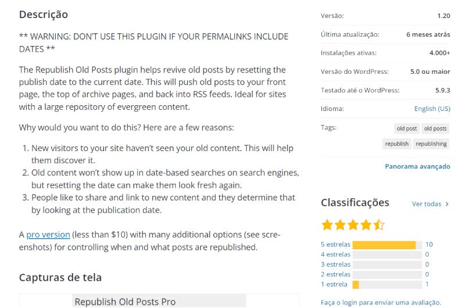Click the chevron next to Ver todas
The image size is (465, 308).
coord(447,204)
